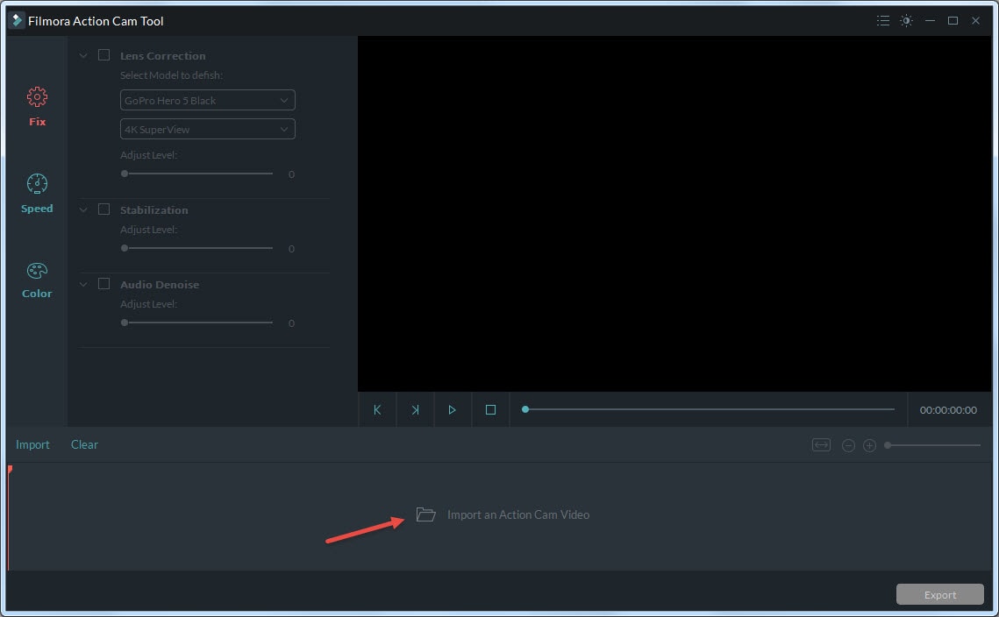The height and width of the screenshot is (617, 999).
Task: Minimize the Filmora window
Action: coord(931,20)
